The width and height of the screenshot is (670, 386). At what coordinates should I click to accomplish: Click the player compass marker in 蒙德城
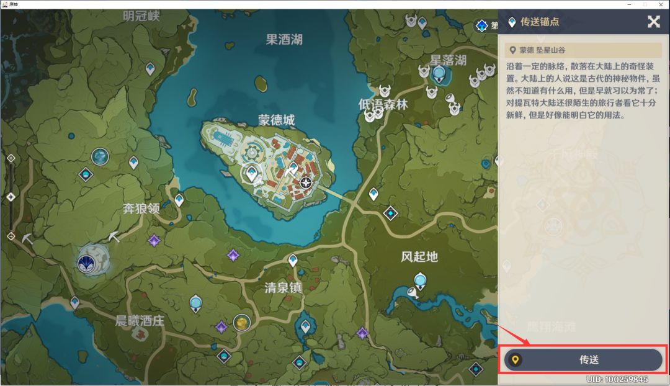[305, 182]
